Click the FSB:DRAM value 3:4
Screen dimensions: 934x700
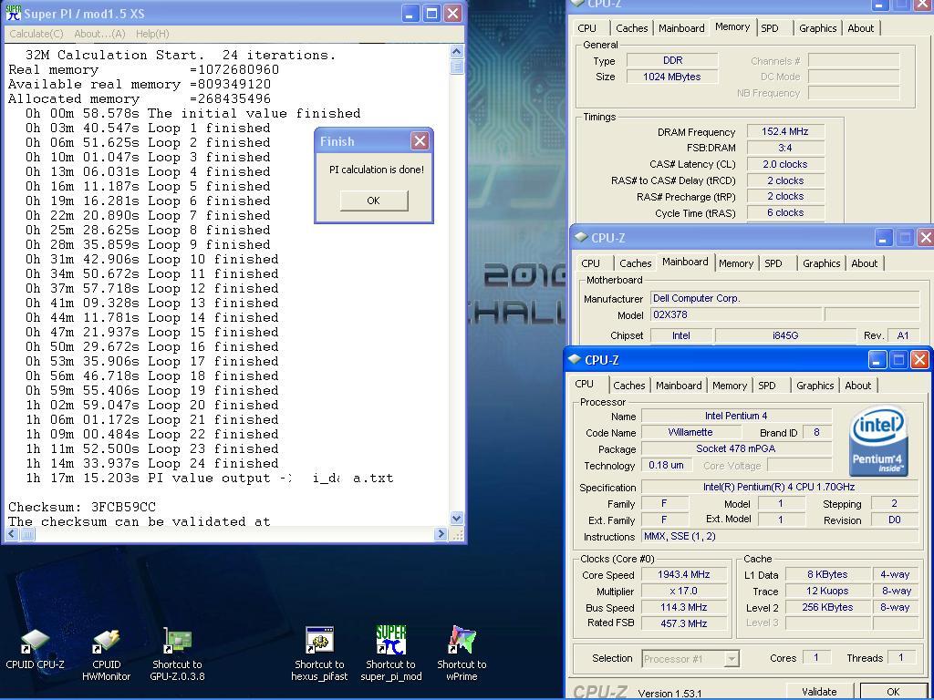[x=785, y=148]
